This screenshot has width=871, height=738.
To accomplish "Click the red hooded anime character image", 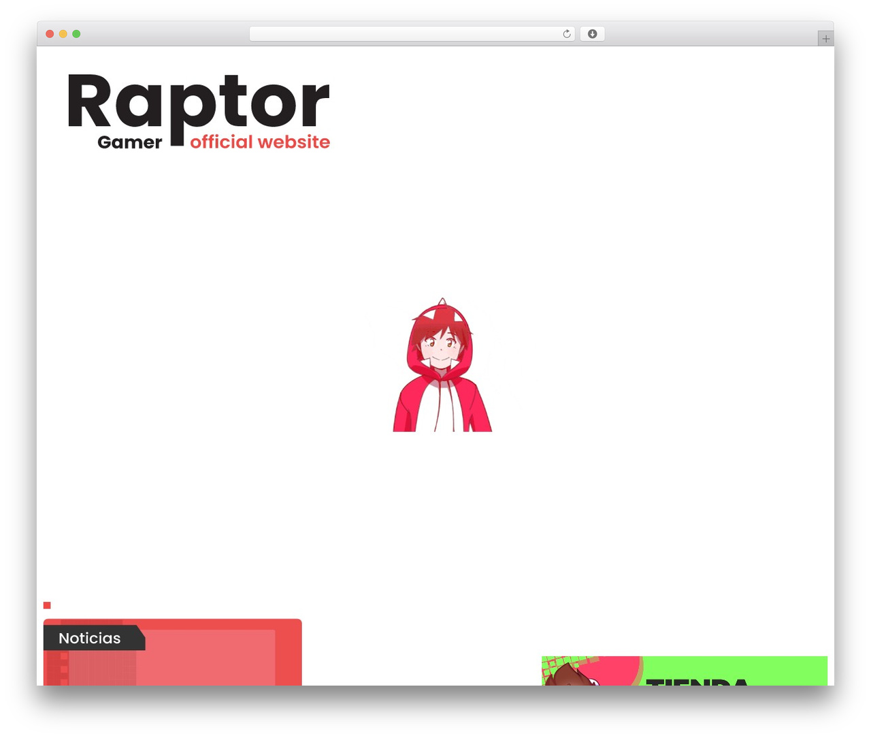I will 442,365.
